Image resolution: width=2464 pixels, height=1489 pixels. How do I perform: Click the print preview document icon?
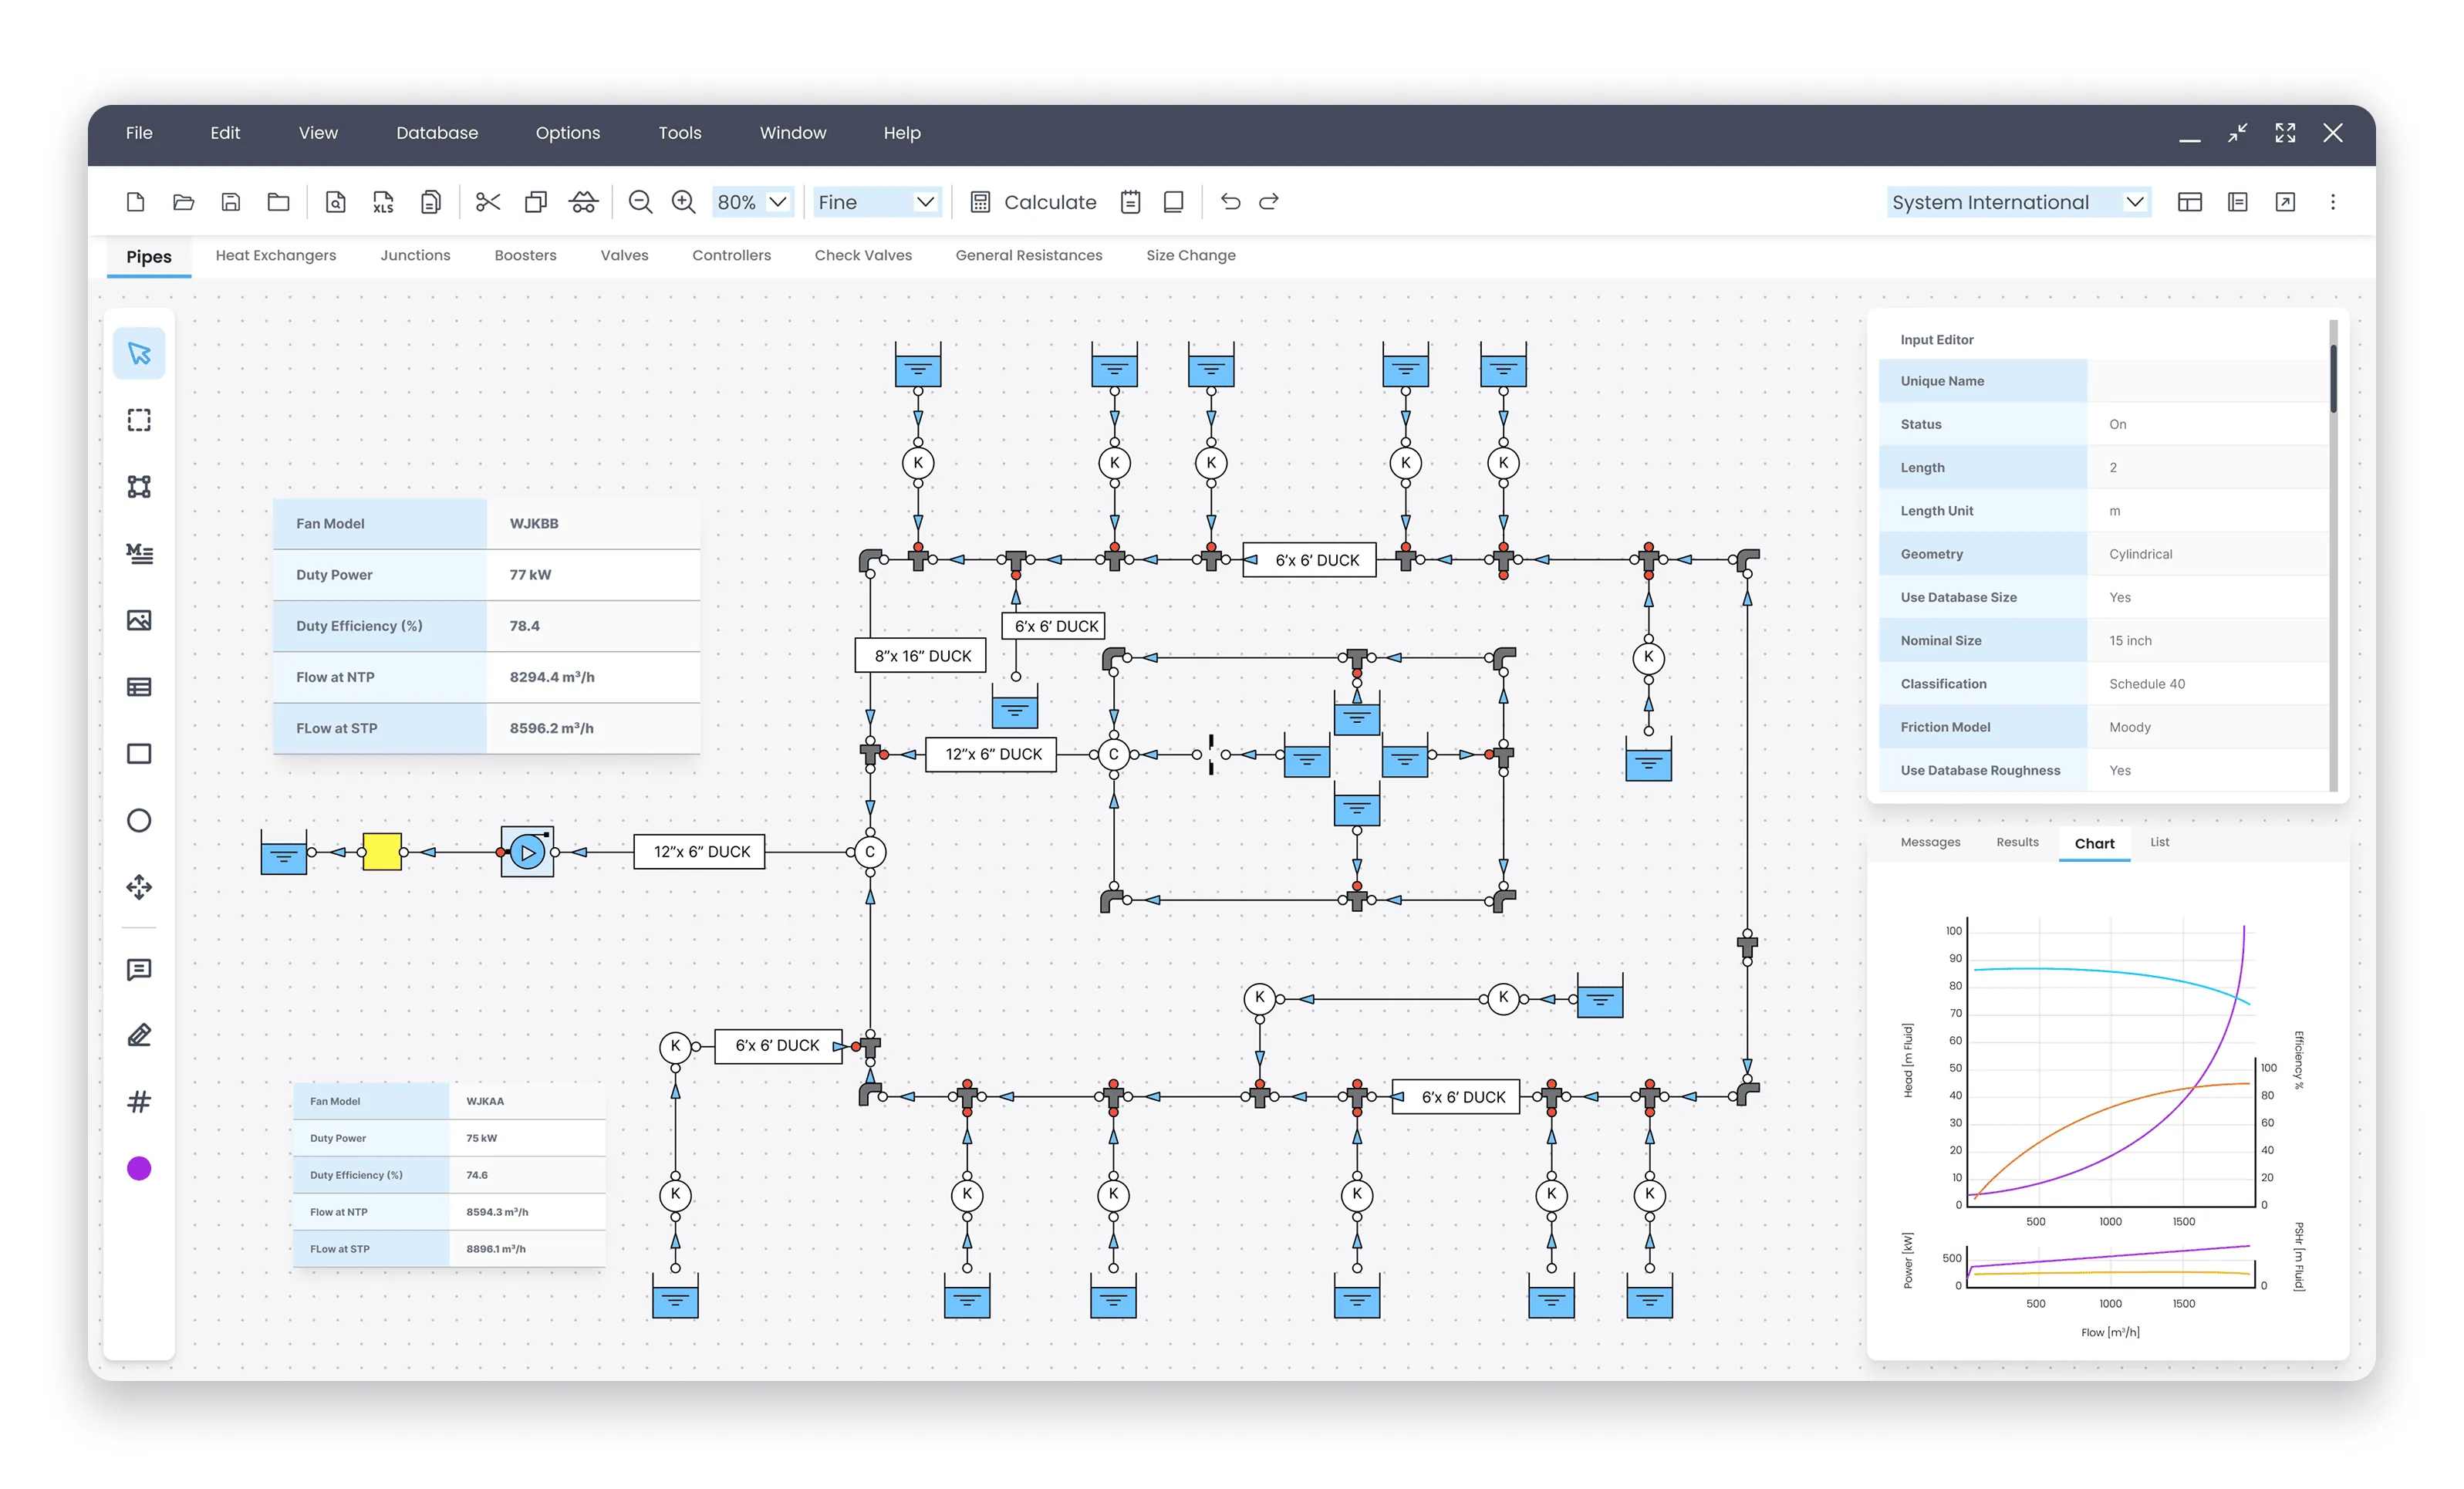(336, 202)
